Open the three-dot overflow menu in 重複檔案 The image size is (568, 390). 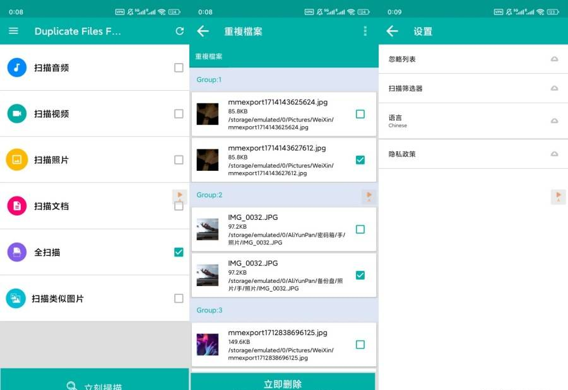click(365, 31)
